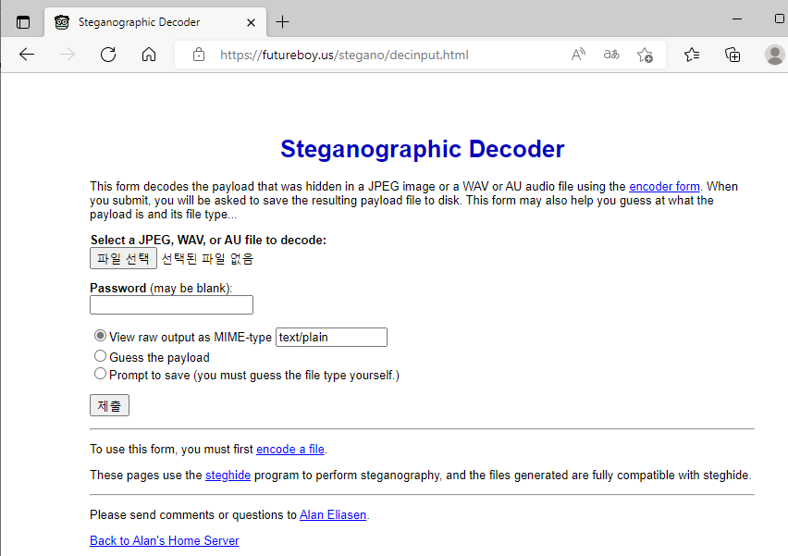
Task: Click the selected-file status text
Action: pos(207,259)
